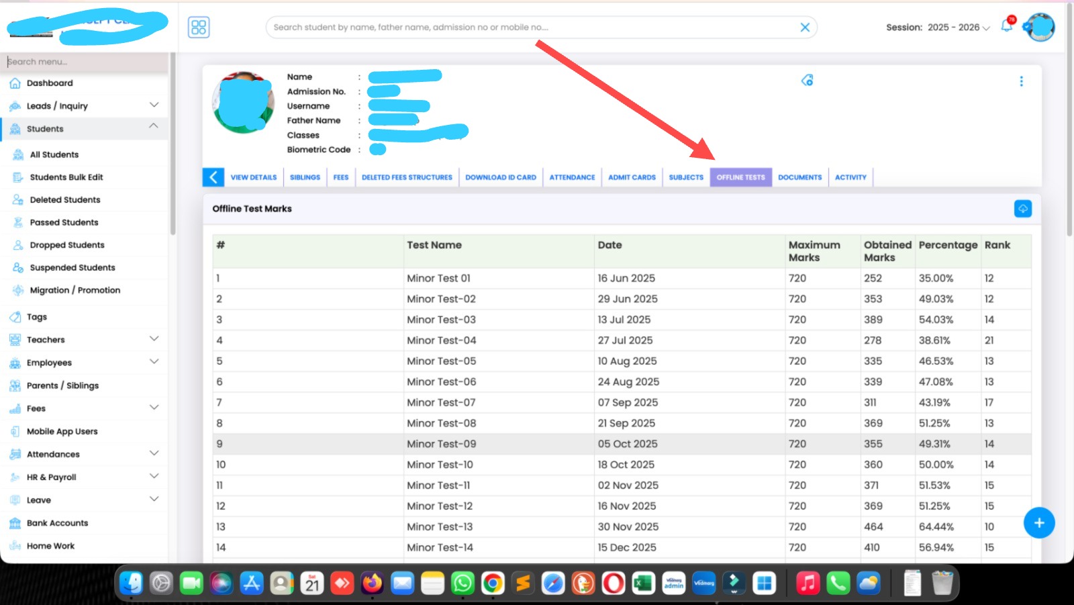
Task: Switch to the Attendance tab
Action: (572, 177)
